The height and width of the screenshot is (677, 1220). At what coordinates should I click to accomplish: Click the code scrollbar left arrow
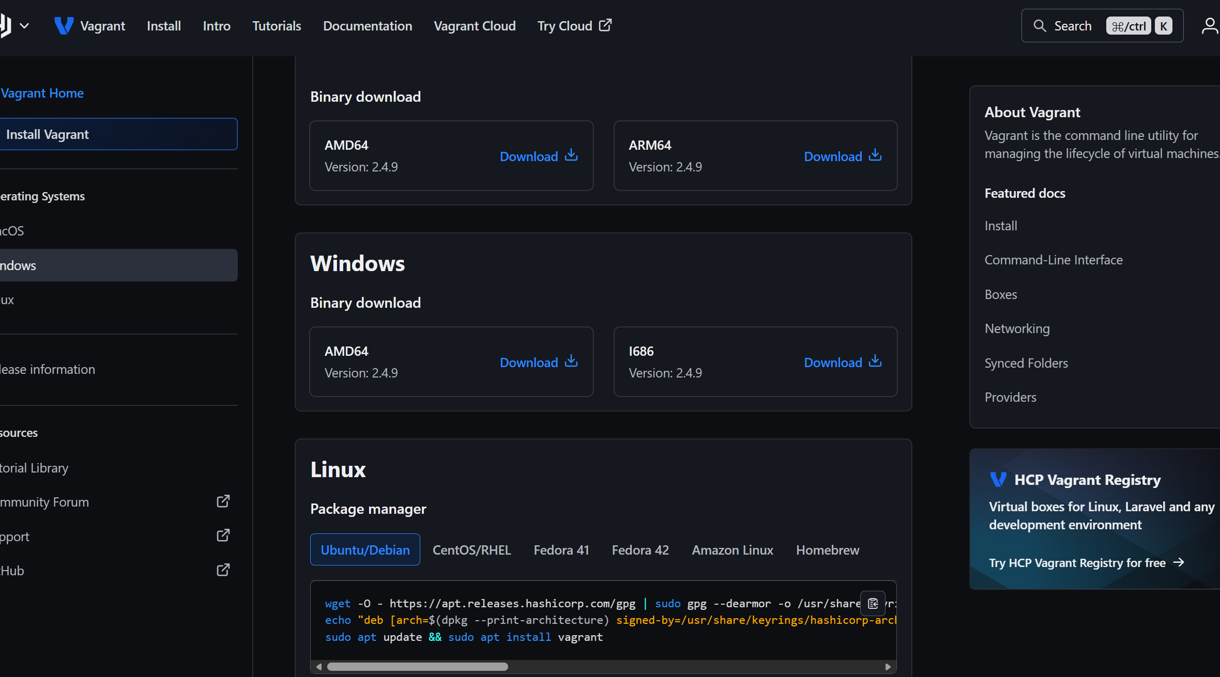[319, 667]
